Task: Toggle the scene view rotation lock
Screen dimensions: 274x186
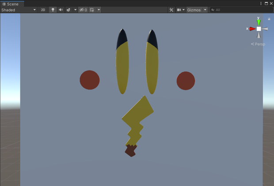Action: coord(269,19)
